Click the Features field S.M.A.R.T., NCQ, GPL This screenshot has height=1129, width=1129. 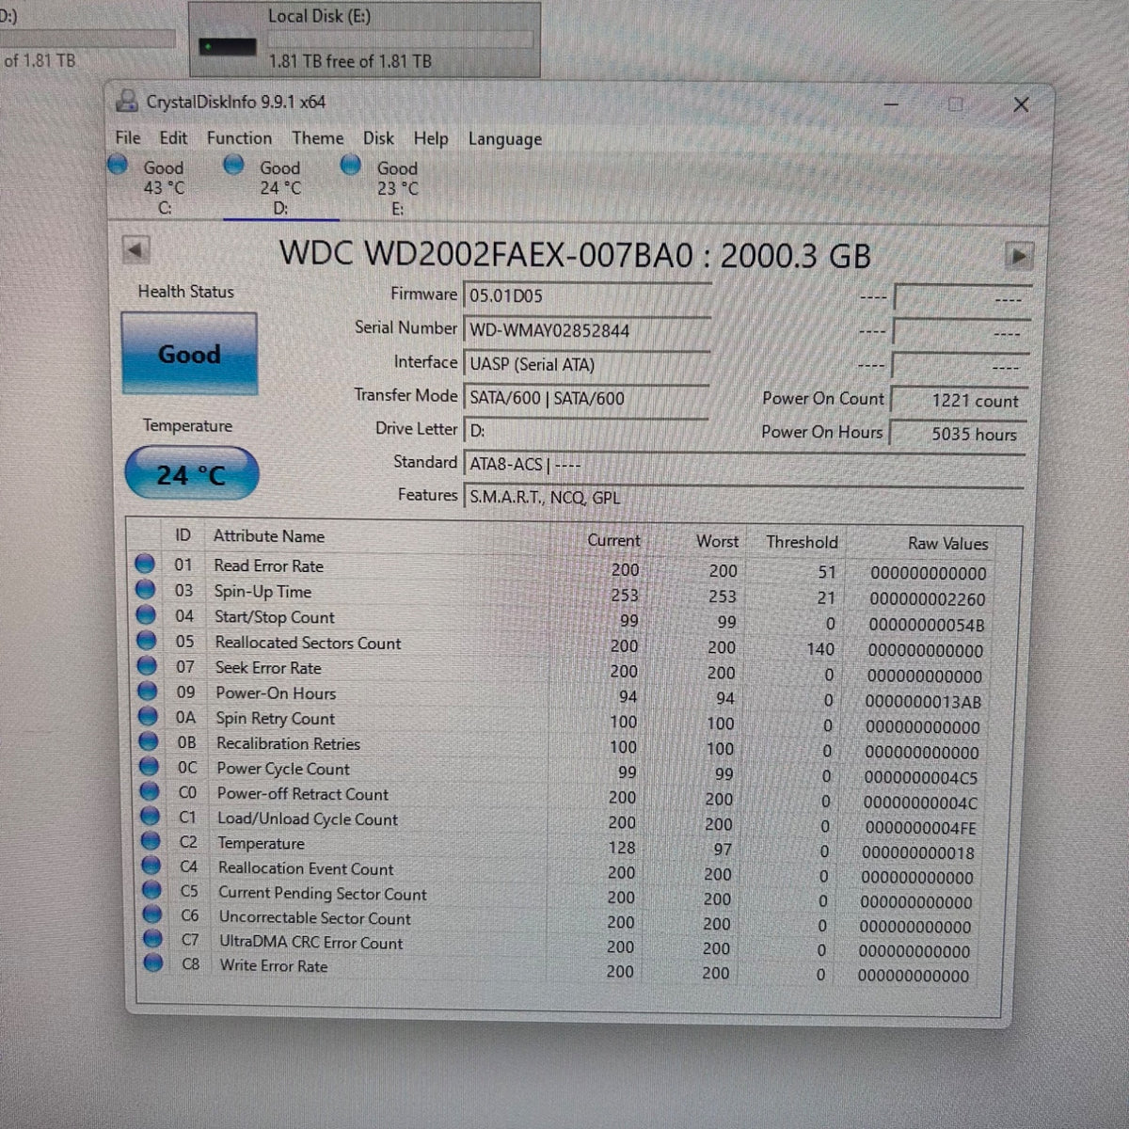click(743, 497)
